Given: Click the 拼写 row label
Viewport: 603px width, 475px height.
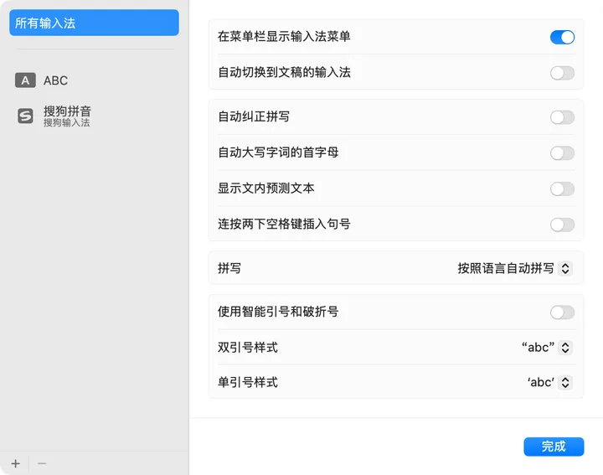Looking at the screenshot, I should pos(229,268).
